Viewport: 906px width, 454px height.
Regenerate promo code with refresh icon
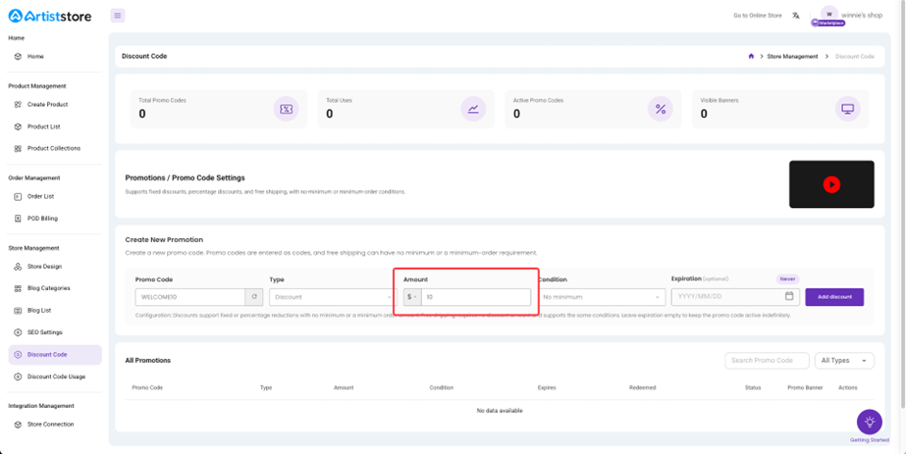point(253,297)
